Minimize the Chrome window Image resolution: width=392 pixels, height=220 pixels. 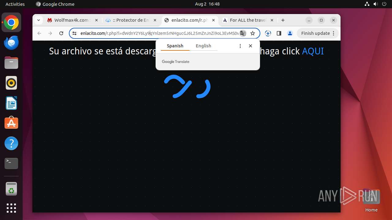point(309,20)
